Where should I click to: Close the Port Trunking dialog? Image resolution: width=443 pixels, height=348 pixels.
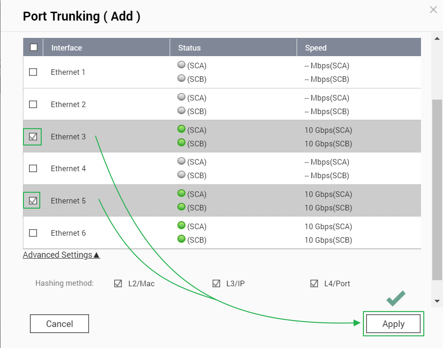coord(433,10)
